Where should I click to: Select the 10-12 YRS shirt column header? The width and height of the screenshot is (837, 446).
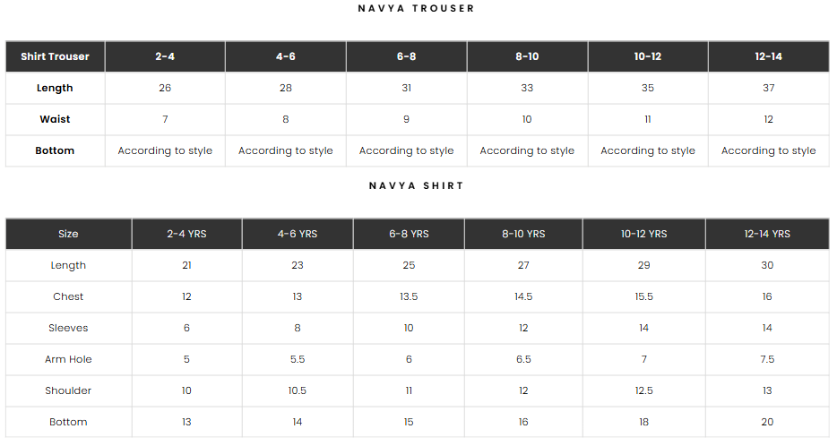(x=643, y=234)
